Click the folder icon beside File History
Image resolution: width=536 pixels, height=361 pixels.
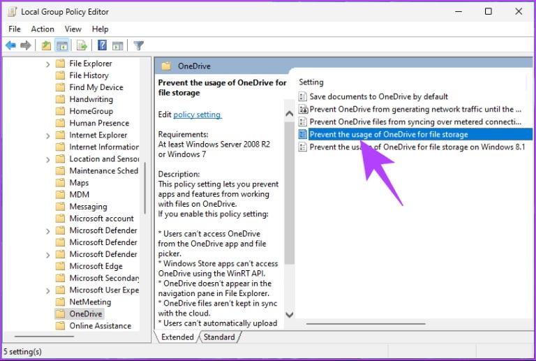click(60, 75)
